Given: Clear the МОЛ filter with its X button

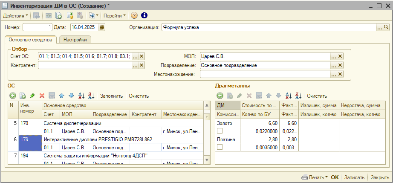Looking at the screenshot, I should (340, 56).
